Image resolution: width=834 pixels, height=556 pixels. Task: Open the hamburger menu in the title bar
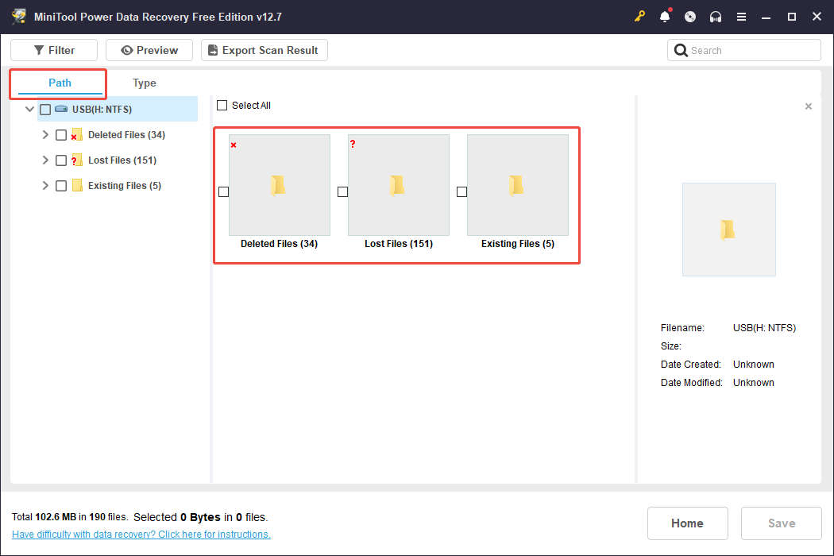point(741,16)
